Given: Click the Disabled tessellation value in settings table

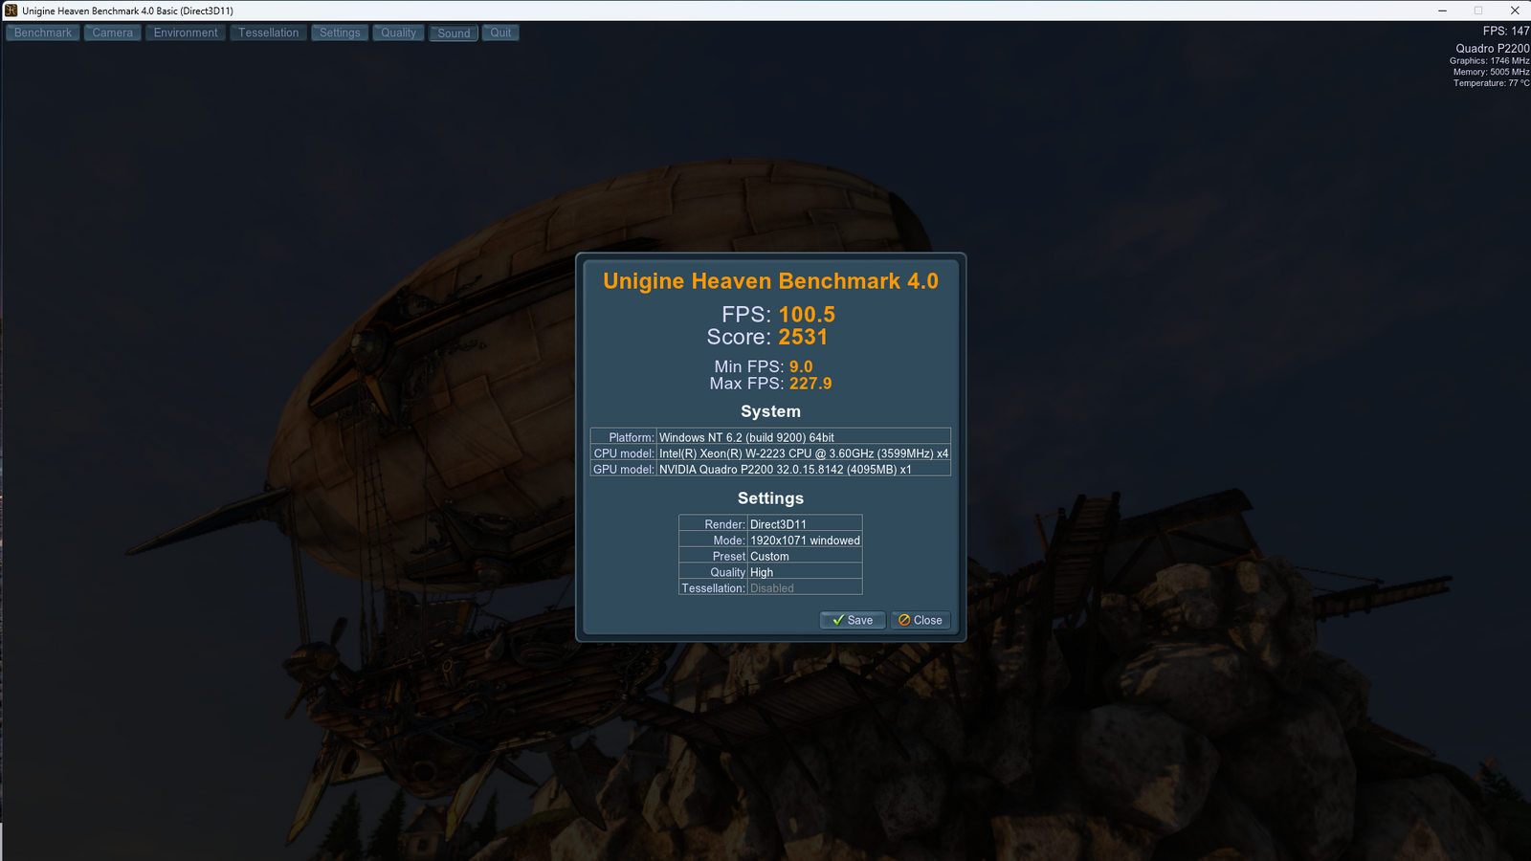Looking at the screenshot, I should pyautogui.click(x=772, y=588).
